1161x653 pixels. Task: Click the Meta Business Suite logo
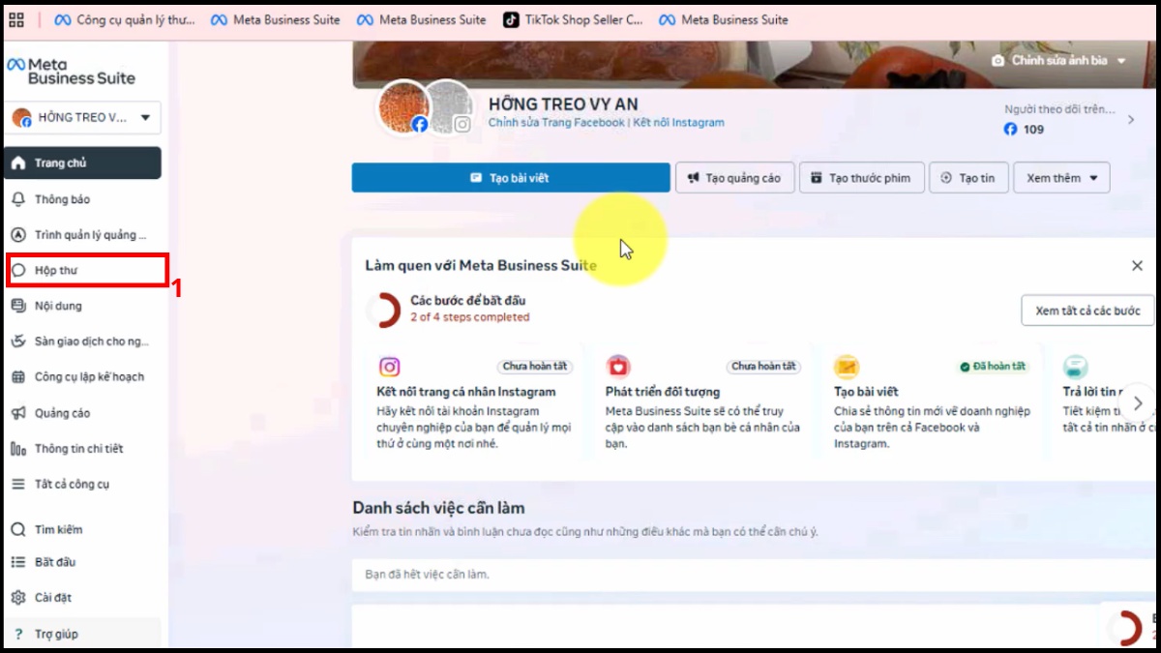pyautogui.click(x=72, y=72)
